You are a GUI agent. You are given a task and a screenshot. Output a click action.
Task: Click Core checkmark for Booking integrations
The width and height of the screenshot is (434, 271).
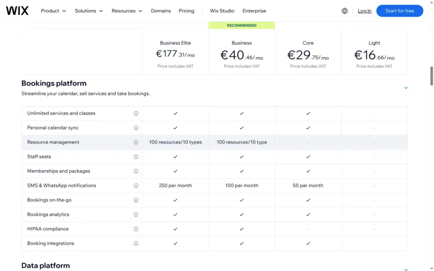point(308,243)
